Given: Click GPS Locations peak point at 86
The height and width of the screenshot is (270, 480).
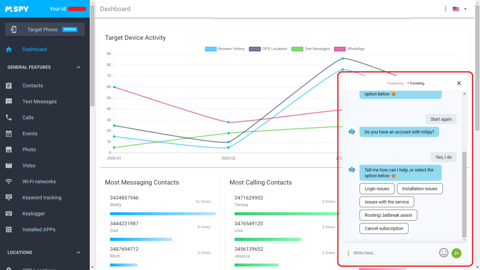Looking at the screenshot, I should pos(343,59).
